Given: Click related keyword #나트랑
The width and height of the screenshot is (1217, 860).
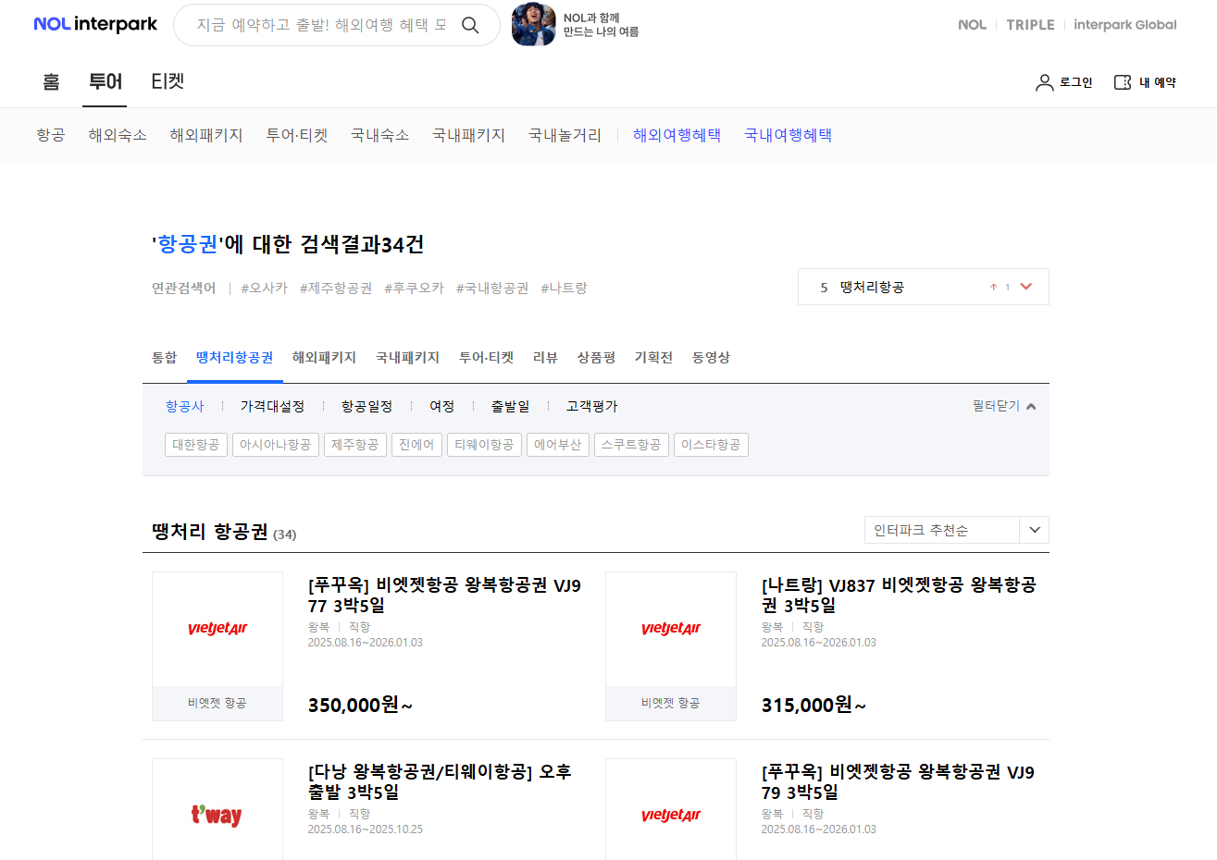Looking at the screenshot, I should pos(565,288).
